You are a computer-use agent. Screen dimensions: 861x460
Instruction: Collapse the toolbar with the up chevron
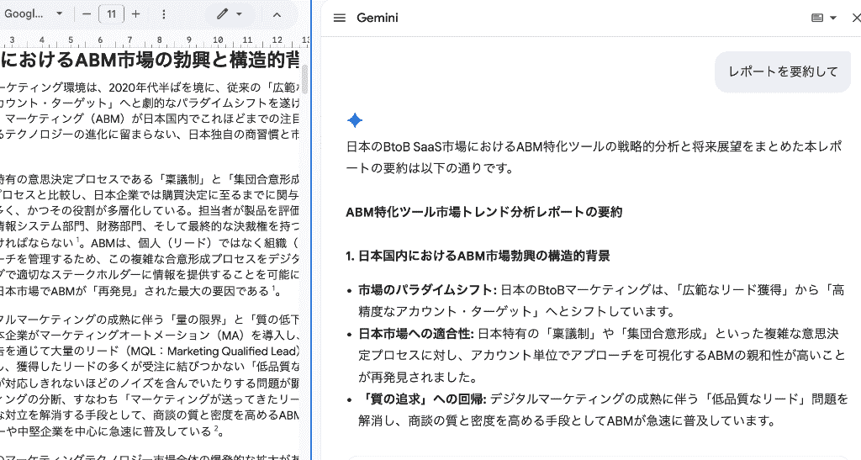[277, 15]
